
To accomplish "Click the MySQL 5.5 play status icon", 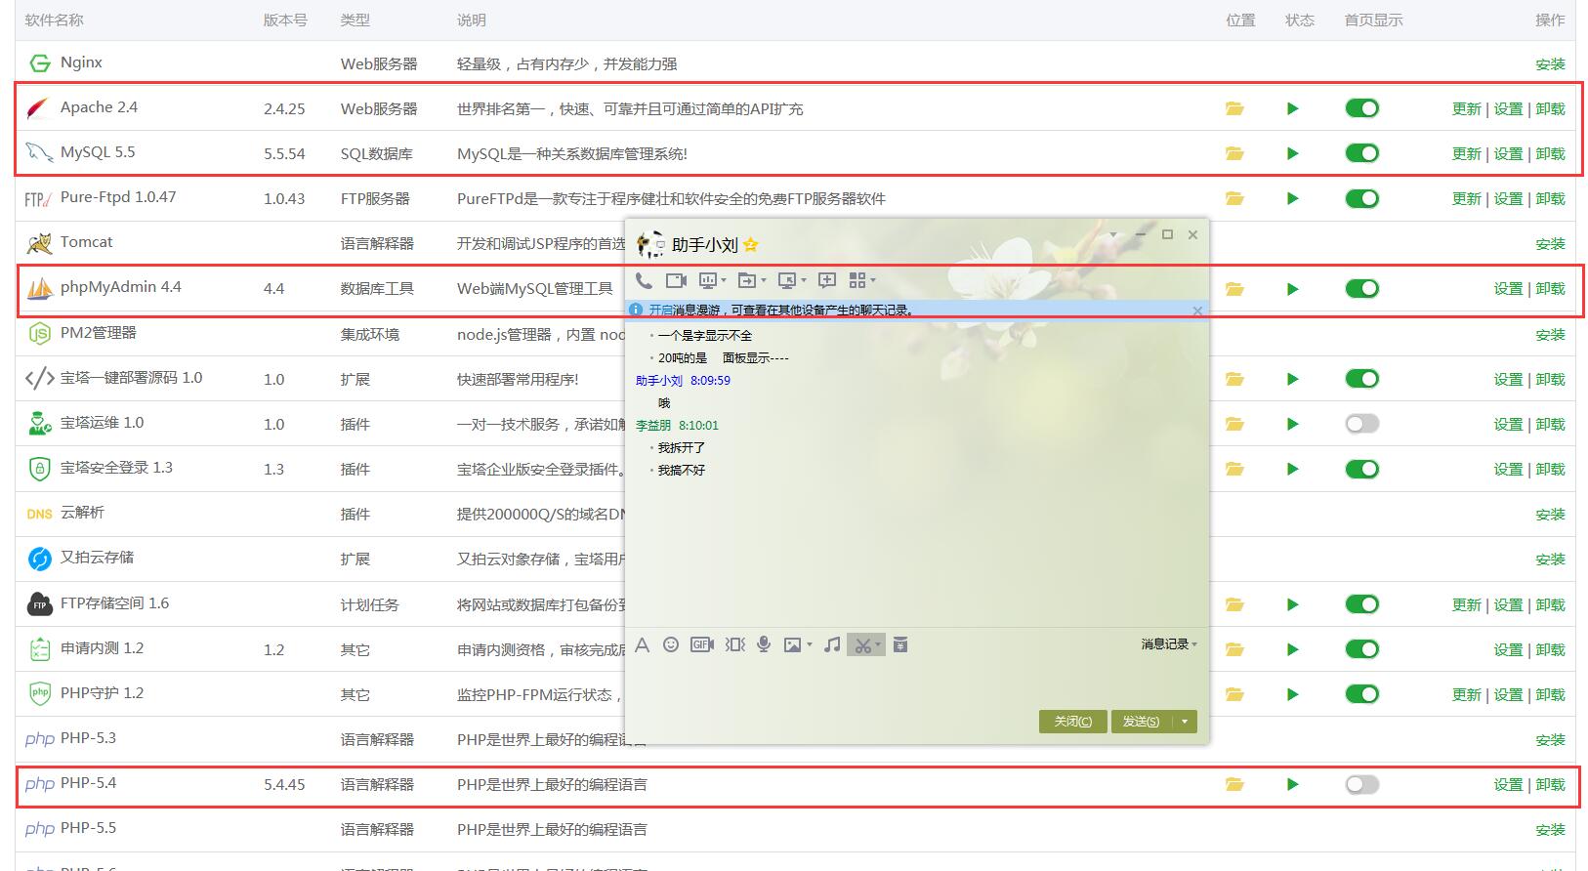I will (x=1293, y=153).
